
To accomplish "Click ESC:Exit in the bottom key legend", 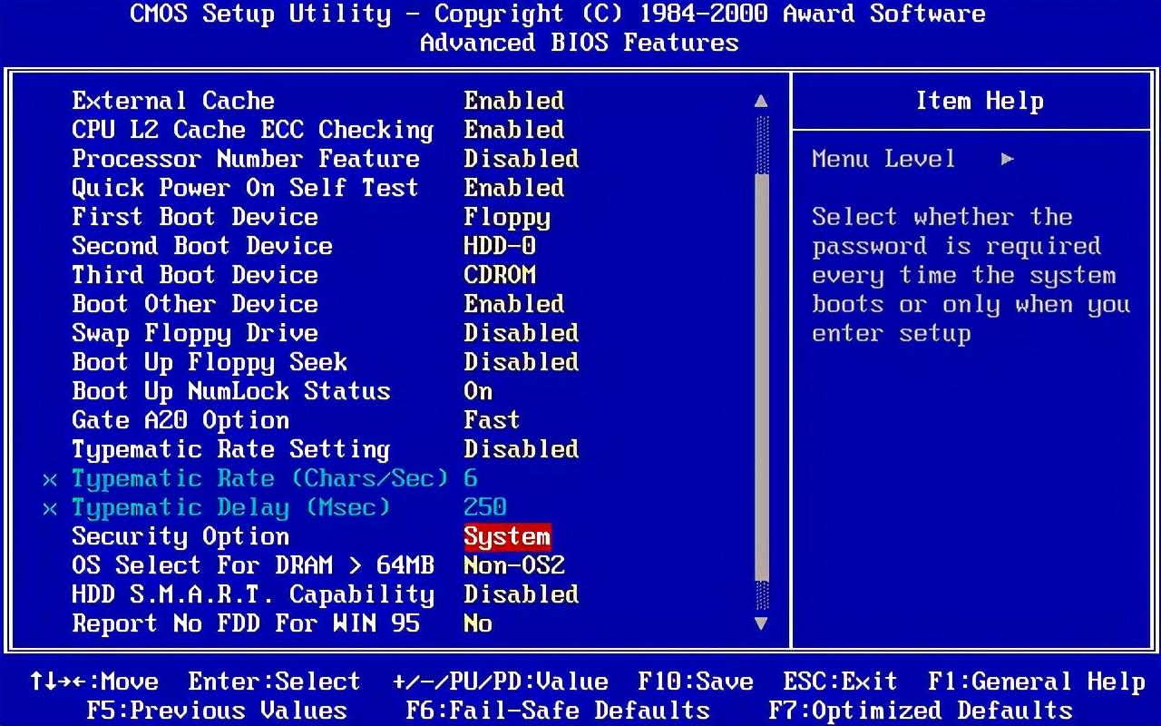I will pyautogui.click(x=840, y=682).
